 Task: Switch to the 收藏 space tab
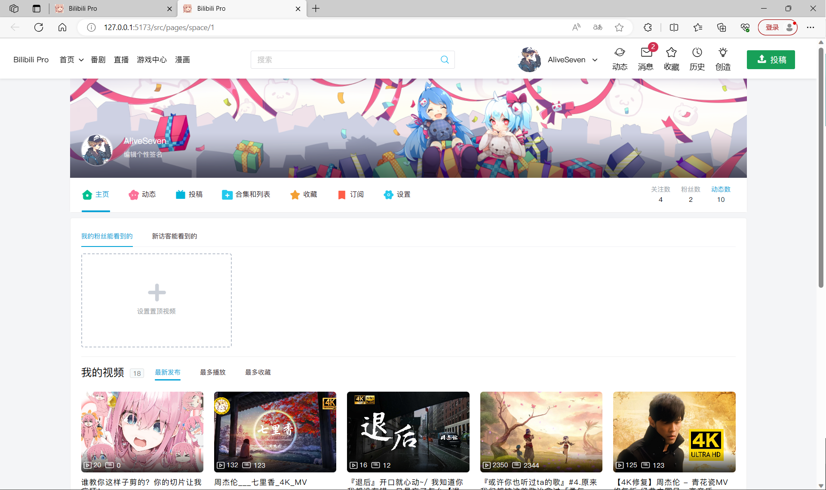click(304, 195)
